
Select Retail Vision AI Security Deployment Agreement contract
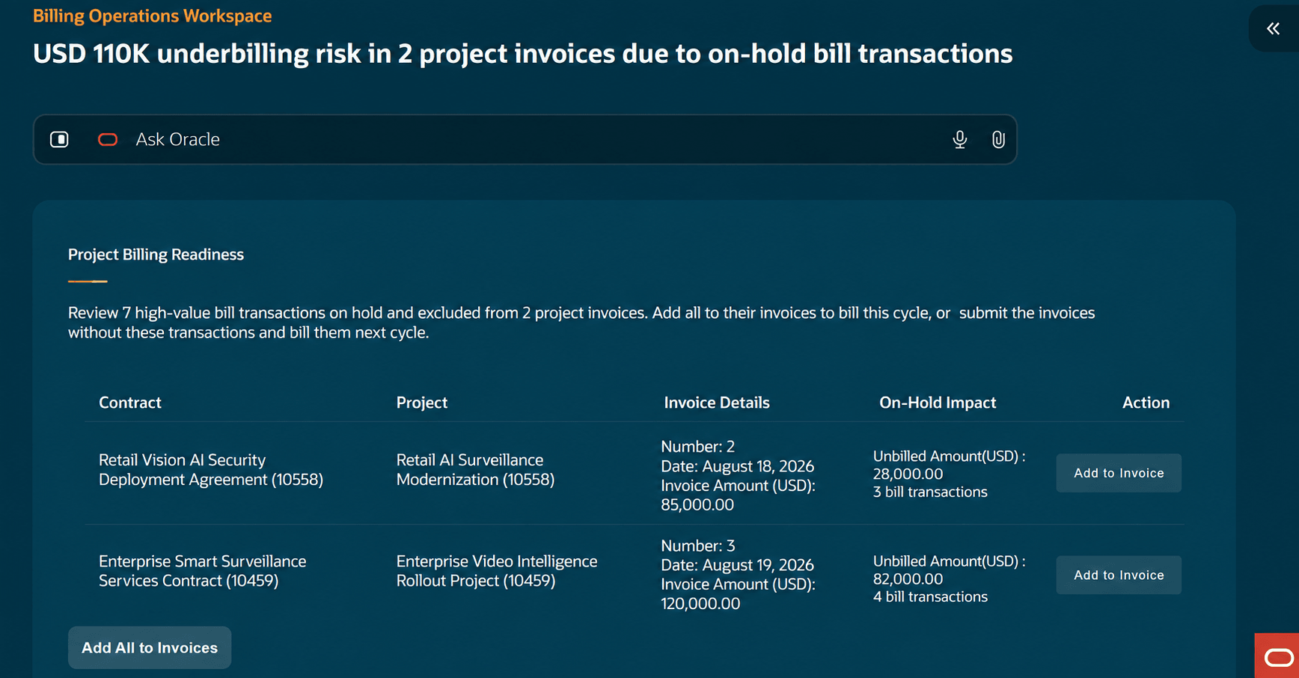tap(211, 470)
